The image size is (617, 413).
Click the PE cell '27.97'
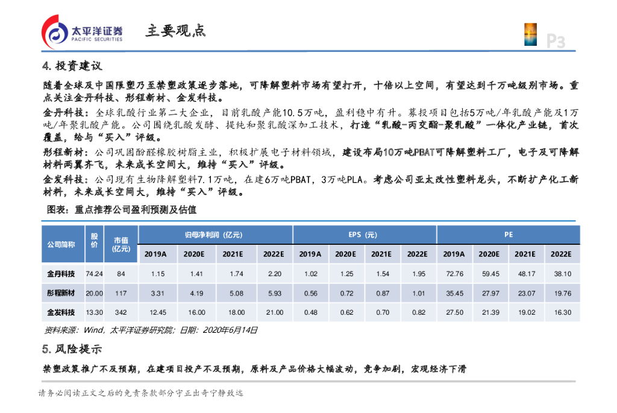click(x=490, y=293)
